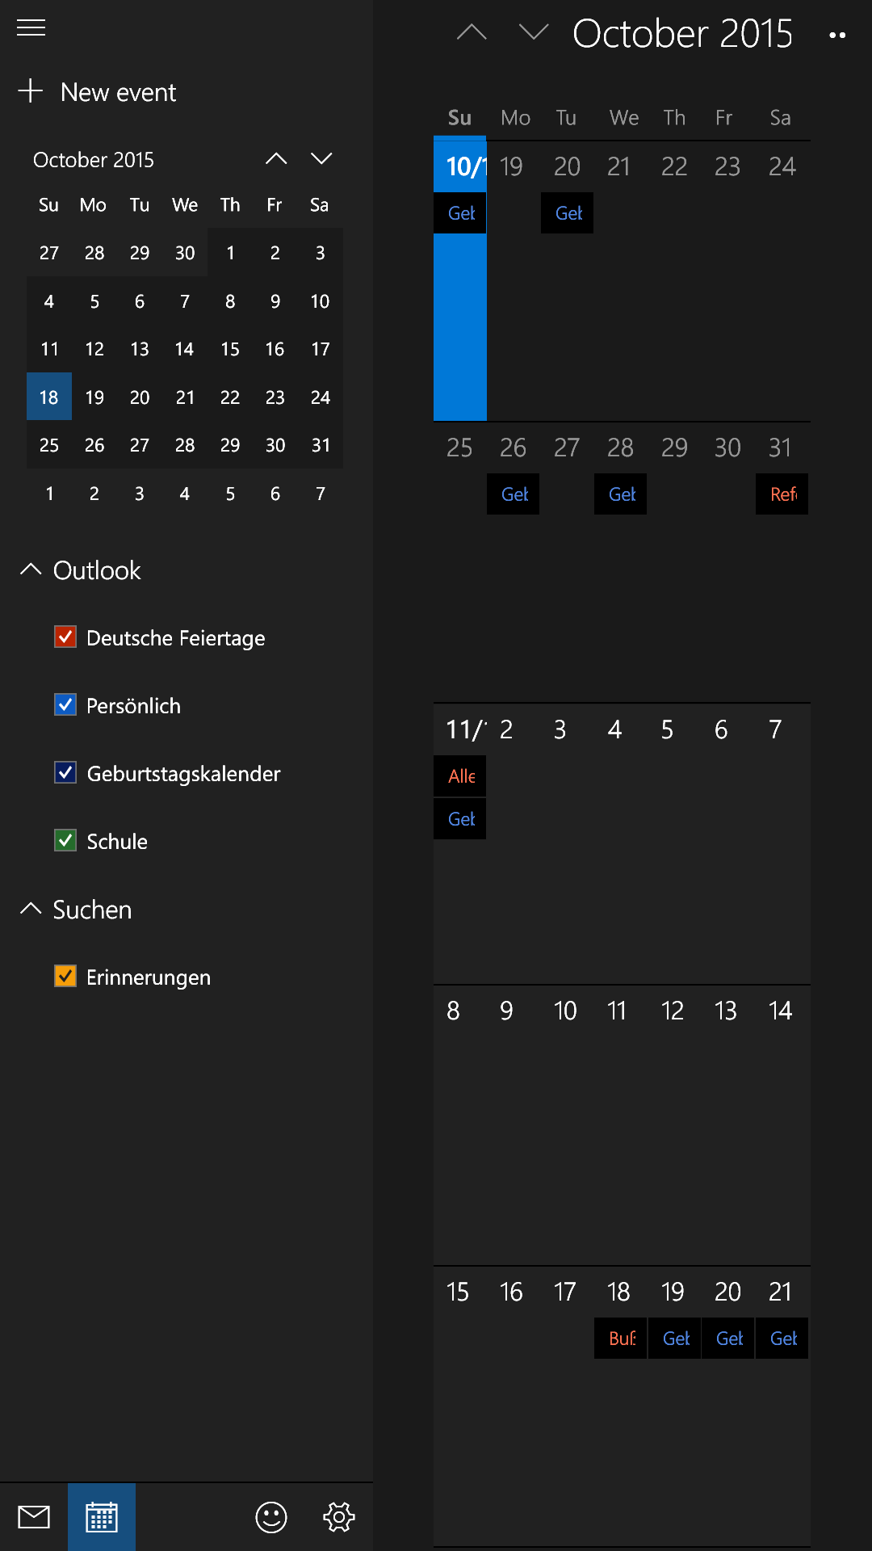Select October 22 in the mini calendar
This screenshot has width=872, height=1551.
[230, 397]
